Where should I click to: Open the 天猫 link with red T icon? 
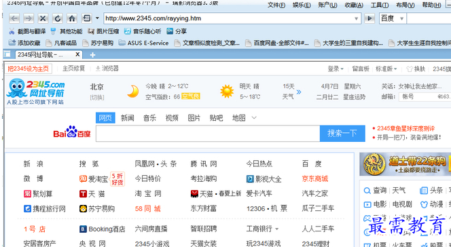92,194
